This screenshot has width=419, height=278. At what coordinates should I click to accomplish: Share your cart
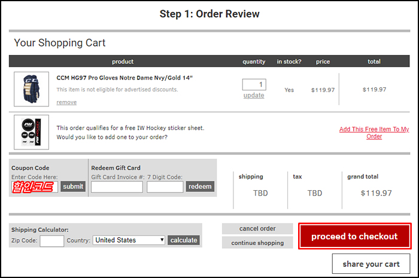point(371,264)
